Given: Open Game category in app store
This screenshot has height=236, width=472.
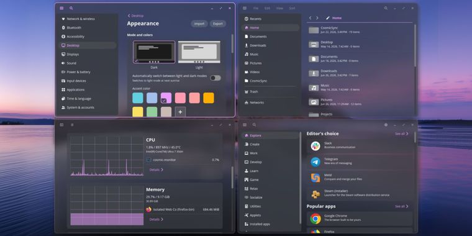Looking at the screenshot, I should point(270,179).
